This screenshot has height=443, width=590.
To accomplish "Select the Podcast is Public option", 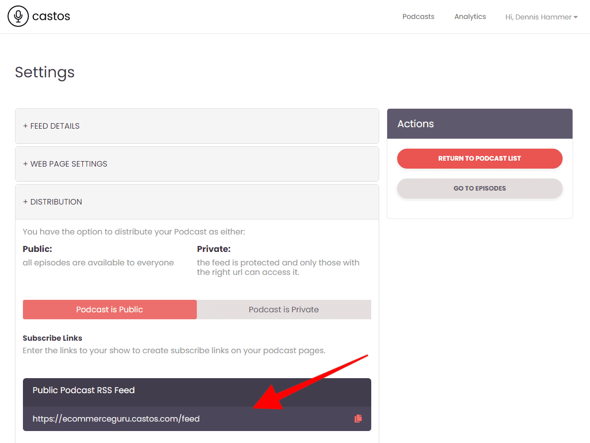I will [x=110, y=310].
